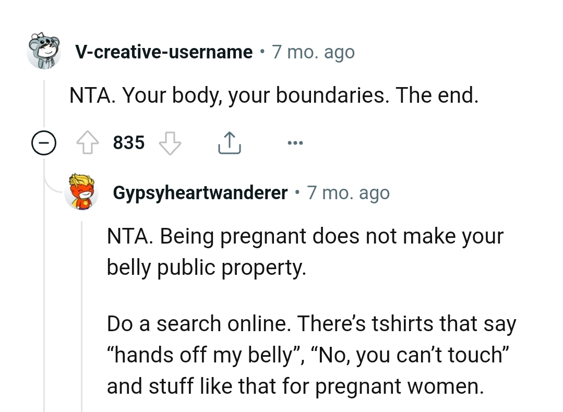Toggle the upvote state of the parent comment
Image resolution: width=563 pixels, height=412 pixels.
coord(87,142)
